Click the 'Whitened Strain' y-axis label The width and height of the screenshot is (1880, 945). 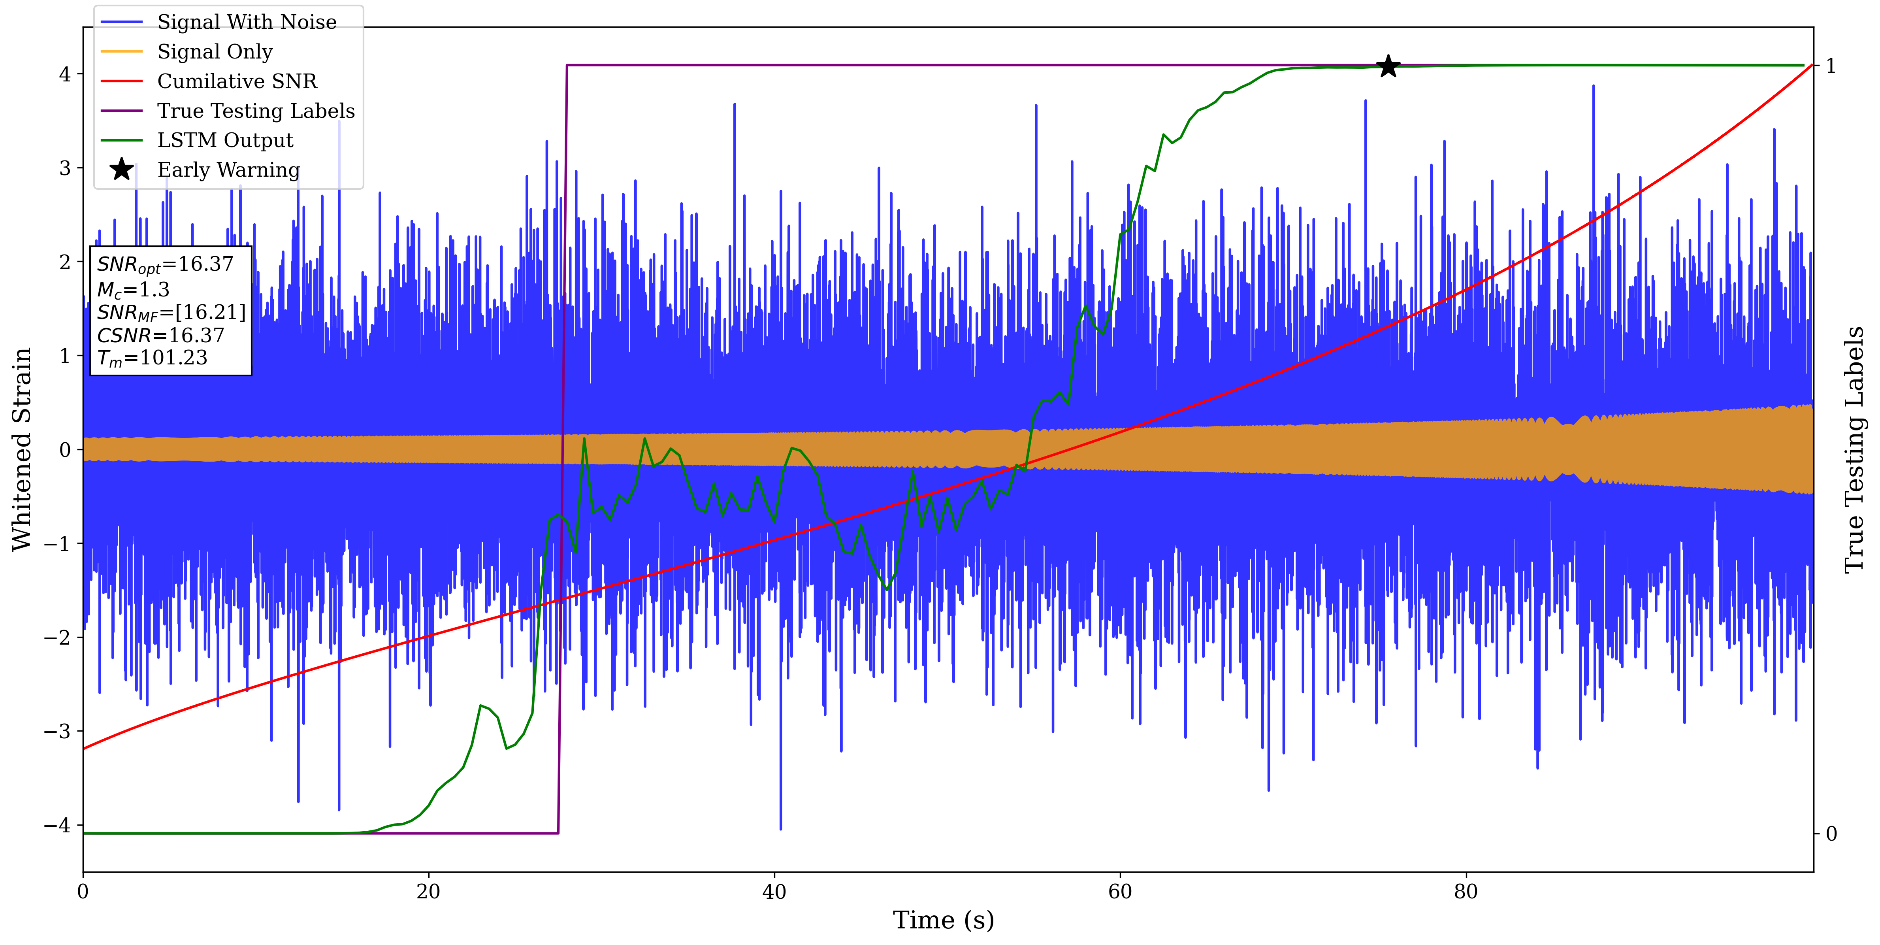point(22,449)
